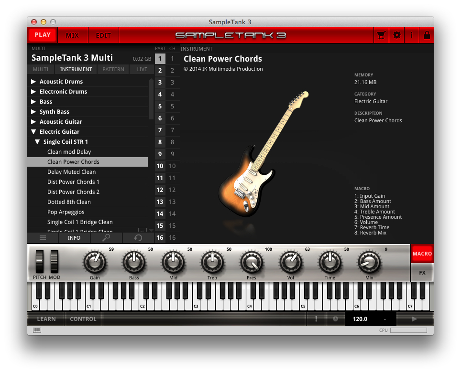This screenshot has width=461, height=373.
Task: Click the info icon in the top bar
Action: (411, 35)
